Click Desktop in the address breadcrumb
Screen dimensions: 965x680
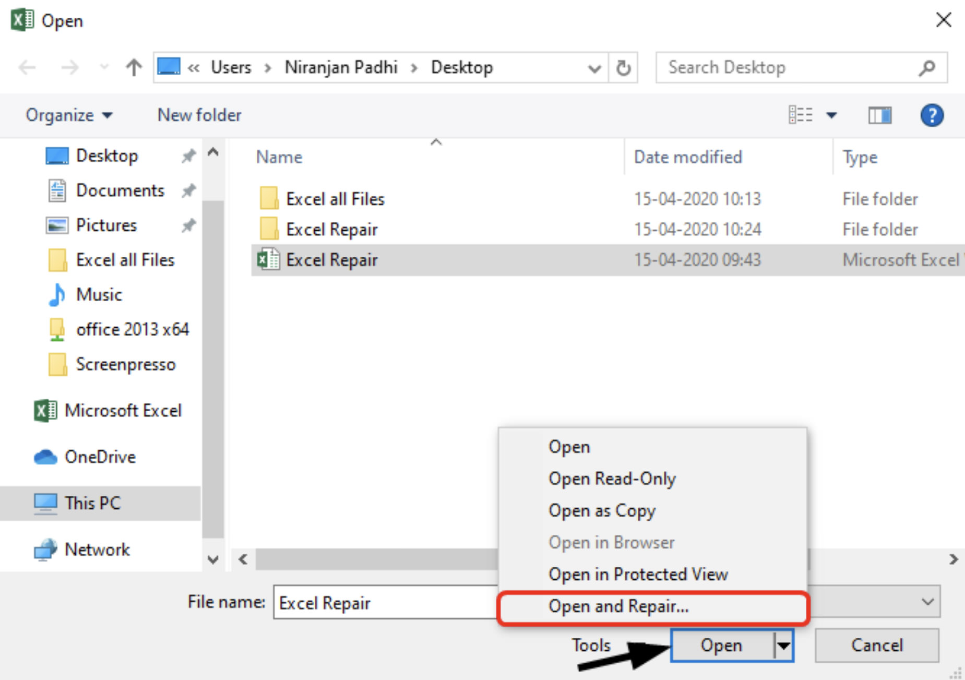click(x=462, y=67)
